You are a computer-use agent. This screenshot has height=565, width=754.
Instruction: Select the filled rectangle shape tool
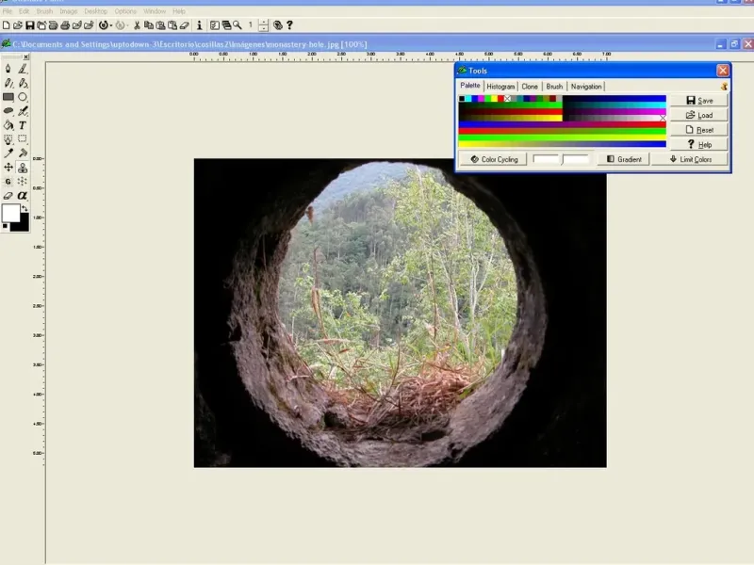click(x=8, y=97)
